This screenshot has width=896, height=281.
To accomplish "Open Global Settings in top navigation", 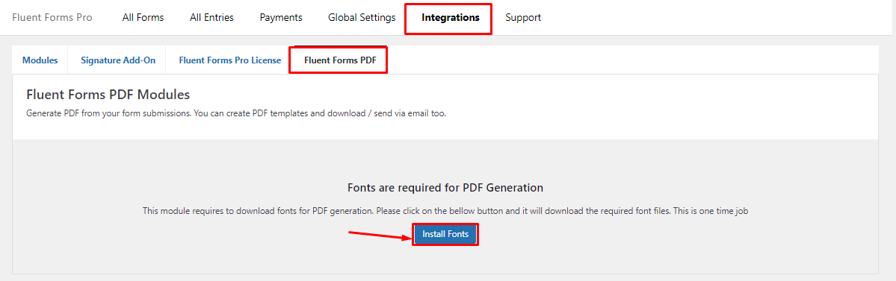I will tap(362, 18).
